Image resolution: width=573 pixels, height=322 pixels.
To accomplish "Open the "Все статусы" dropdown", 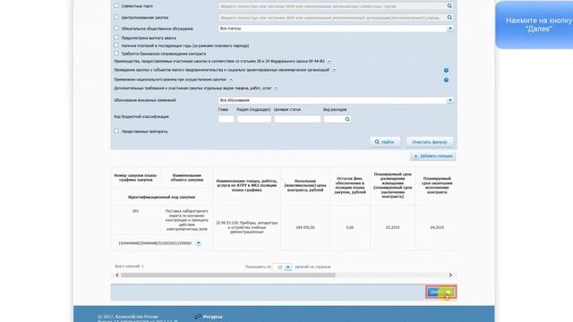I will pos(450,28).
